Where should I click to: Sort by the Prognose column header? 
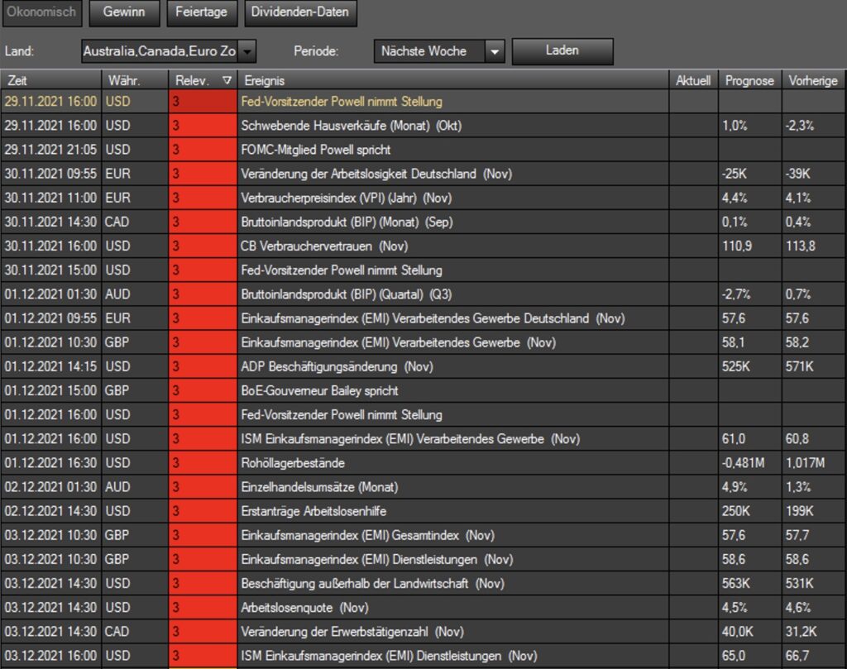pos(749,81)
